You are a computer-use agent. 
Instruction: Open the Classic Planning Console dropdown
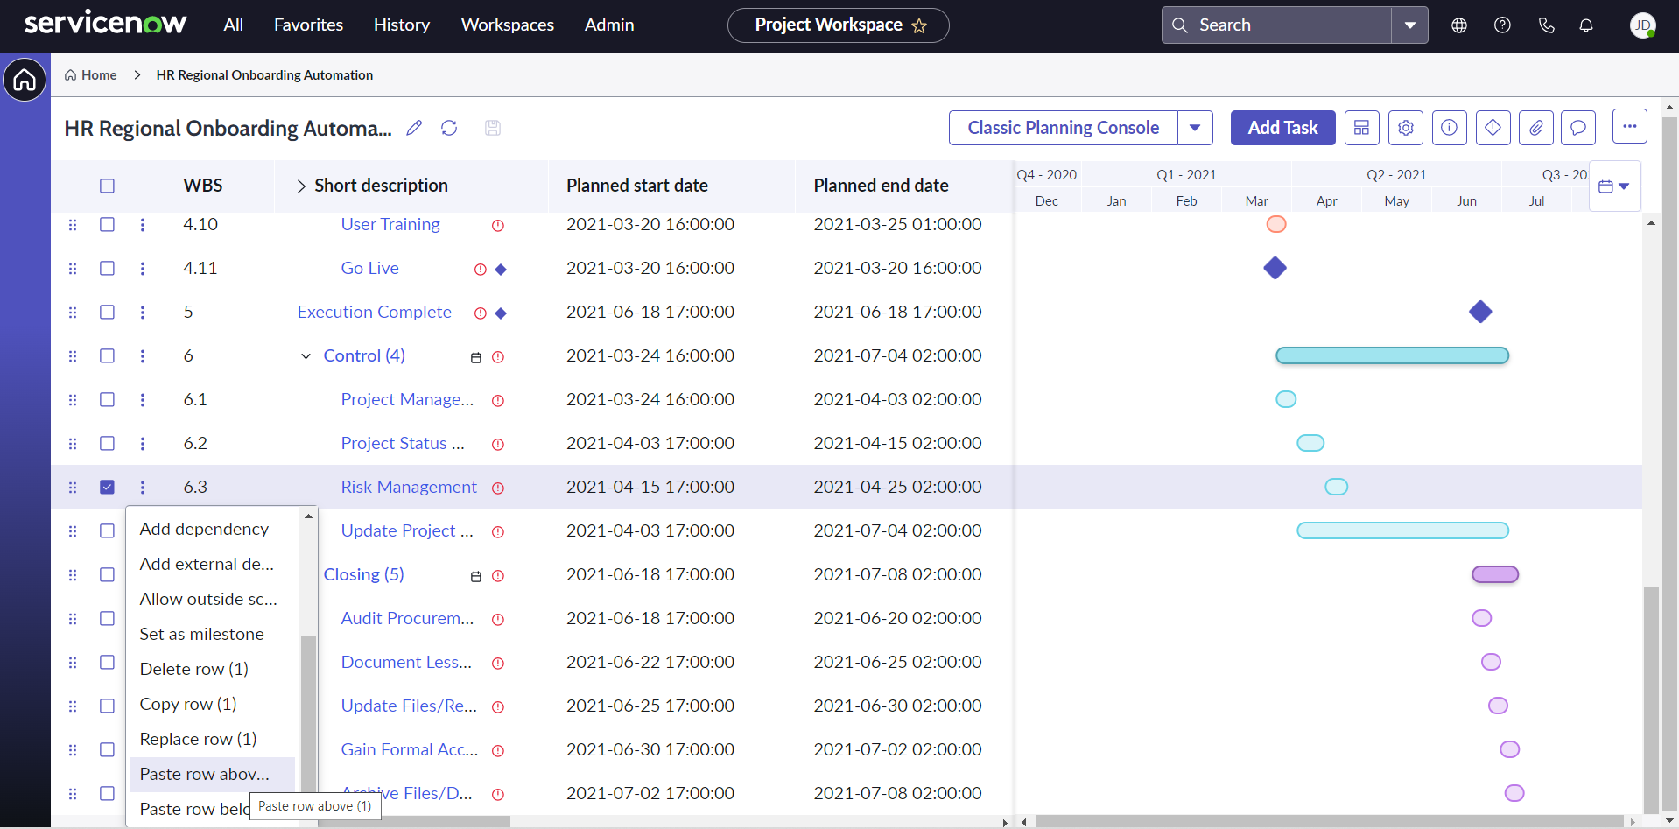tap(1196, 127)
